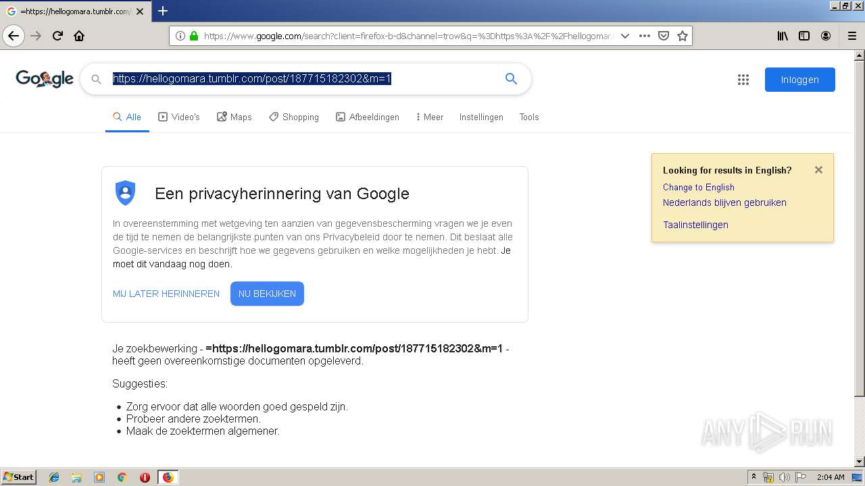Expand the Meer menu
This screenshot has height=486, width=865.
[x=430, y=117]
